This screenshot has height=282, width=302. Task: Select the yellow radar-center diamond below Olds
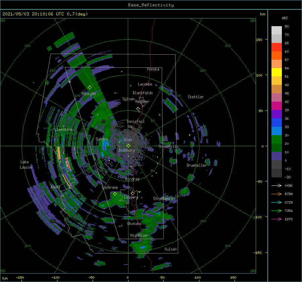(128, 146)
